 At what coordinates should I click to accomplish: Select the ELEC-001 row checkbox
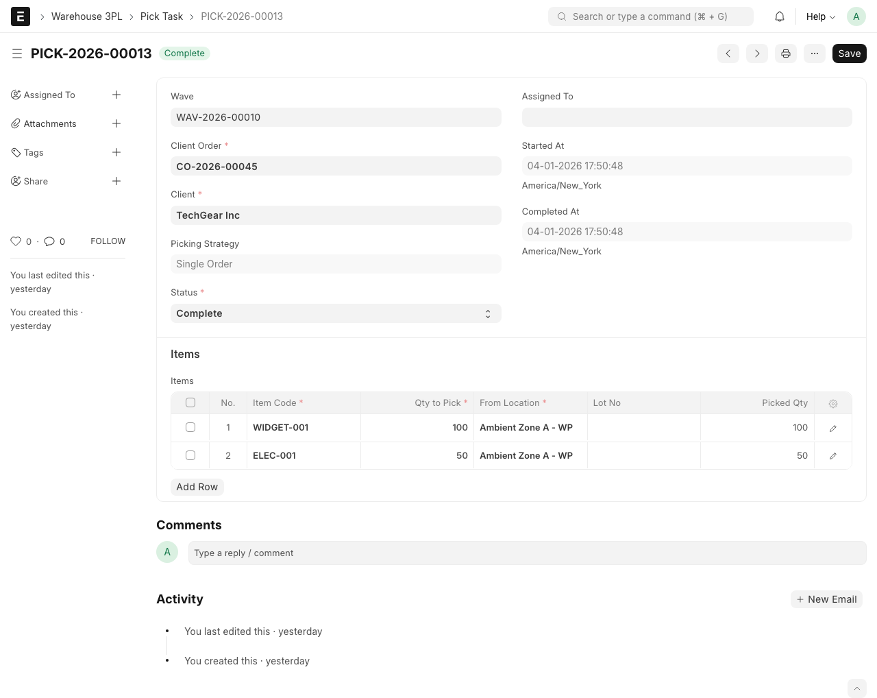point(190,455)
